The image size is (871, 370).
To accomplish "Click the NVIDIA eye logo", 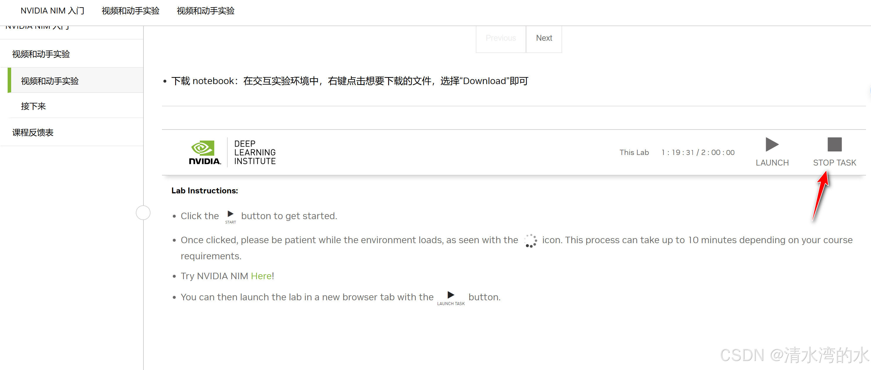I will click(x=203, y=148).
